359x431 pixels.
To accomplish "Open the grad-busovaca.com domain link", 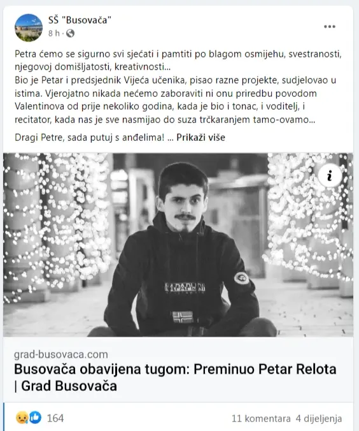I will pos(61,354).
